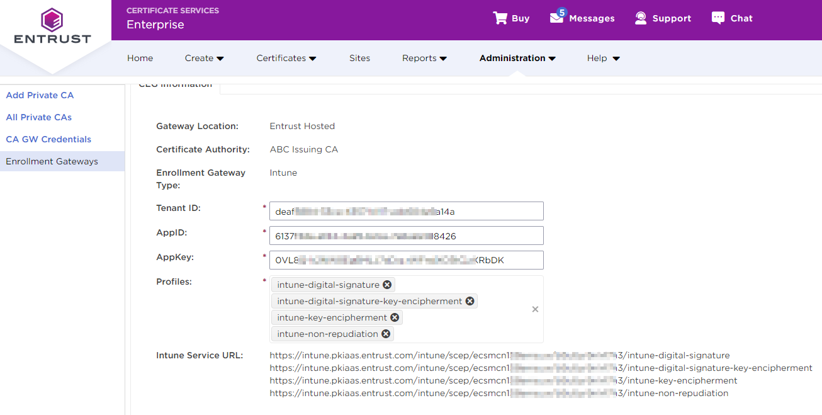Remove intune-digital-signature-key-encipherment profile tag
Screen dimensions: 822x415
tap(470, 301)
